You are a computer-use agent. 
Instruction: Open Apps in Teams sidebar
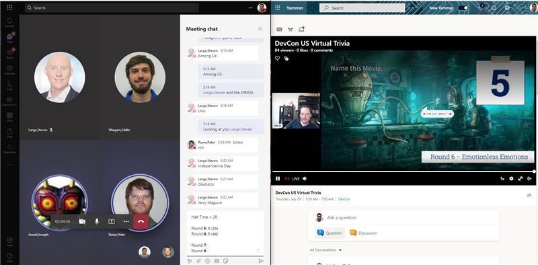click(x=9, y=241)
